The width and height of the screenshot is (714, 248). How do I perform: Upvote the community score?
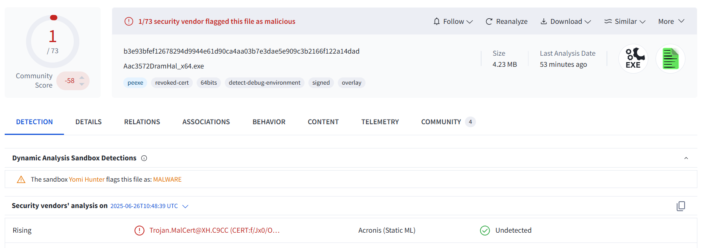pos(82,77)
